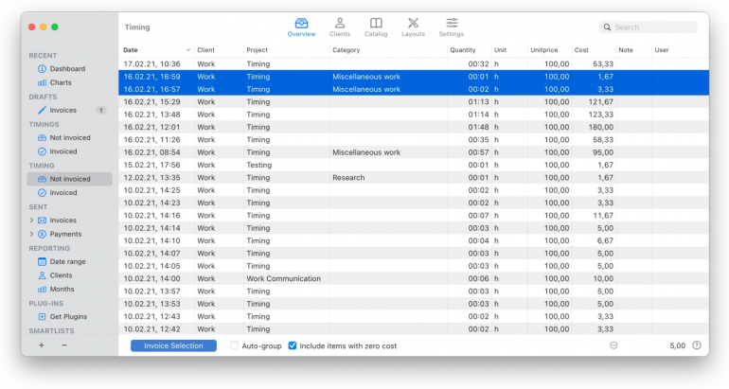Click the Payments dollar icon
The width and height of the screenshot is (729, 389).
click(x=42, y=234)
